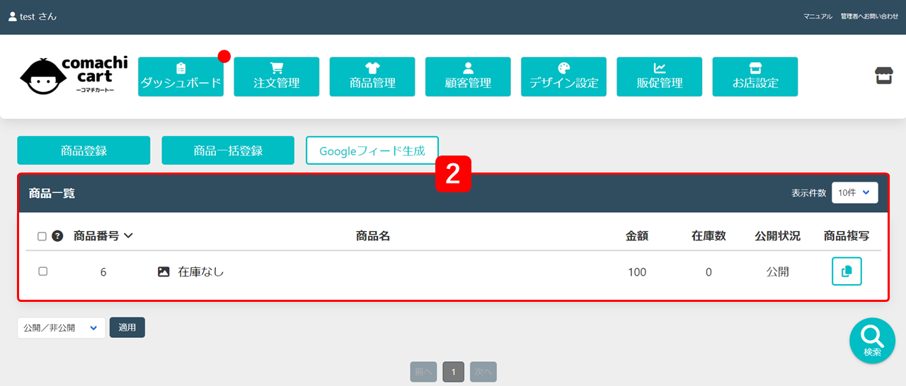906x386 pixels.
Task: Click the user icon next to test さん
Action: [x=12, y=16]
